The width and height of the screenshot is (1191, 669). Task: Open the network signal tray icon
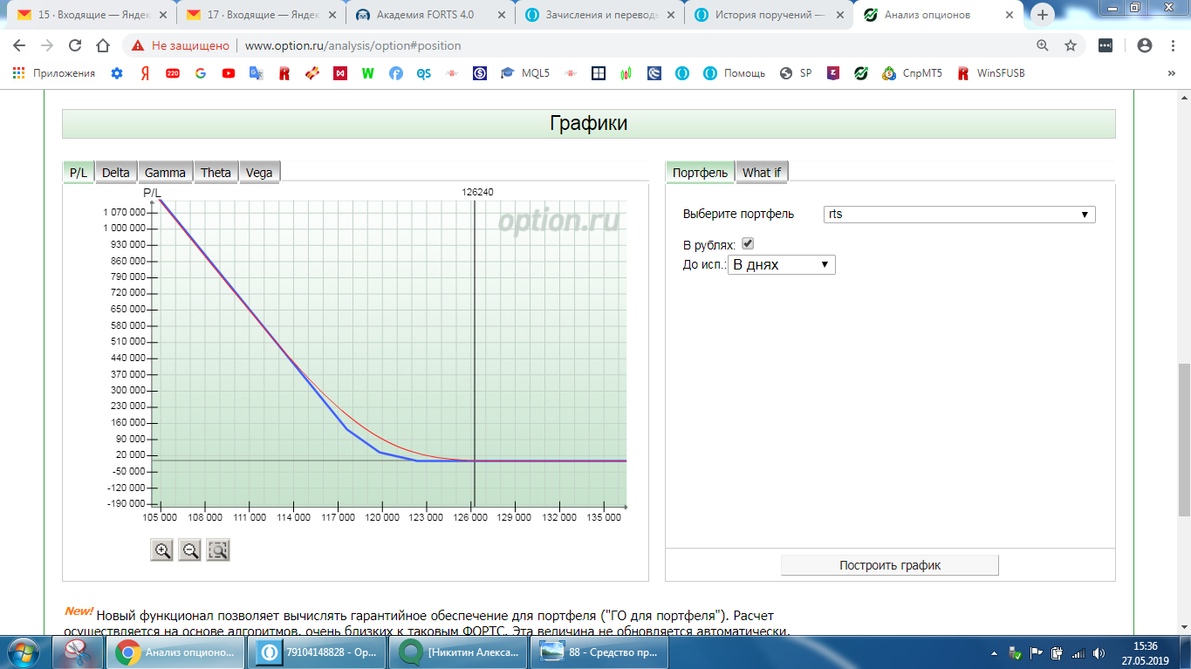[x=1078, y=652]
